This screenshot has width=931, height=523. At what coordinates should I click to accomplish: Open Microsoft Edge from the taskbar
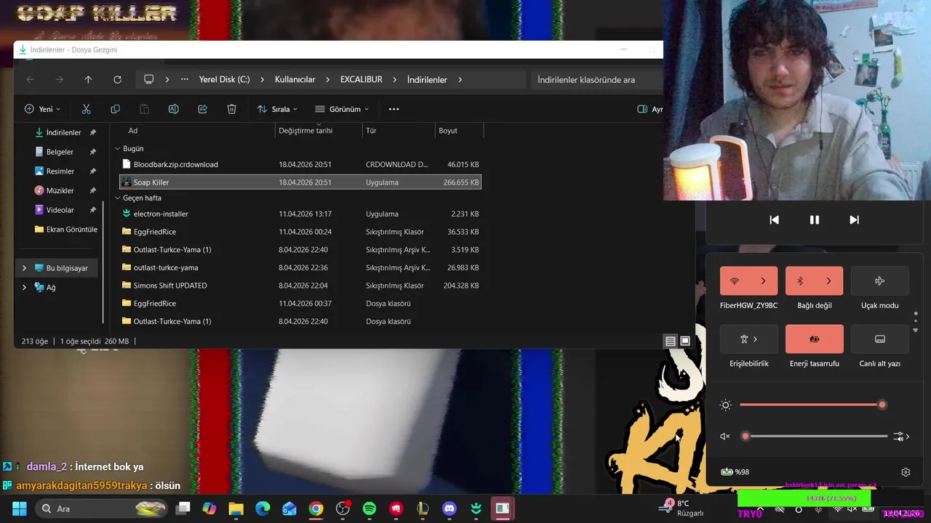click(263, 508)
